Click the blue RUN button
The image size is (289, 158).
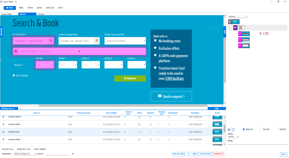point(10,8)
